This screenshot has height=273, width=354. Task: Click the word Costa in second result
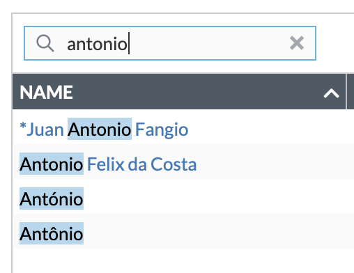point(174,164)
